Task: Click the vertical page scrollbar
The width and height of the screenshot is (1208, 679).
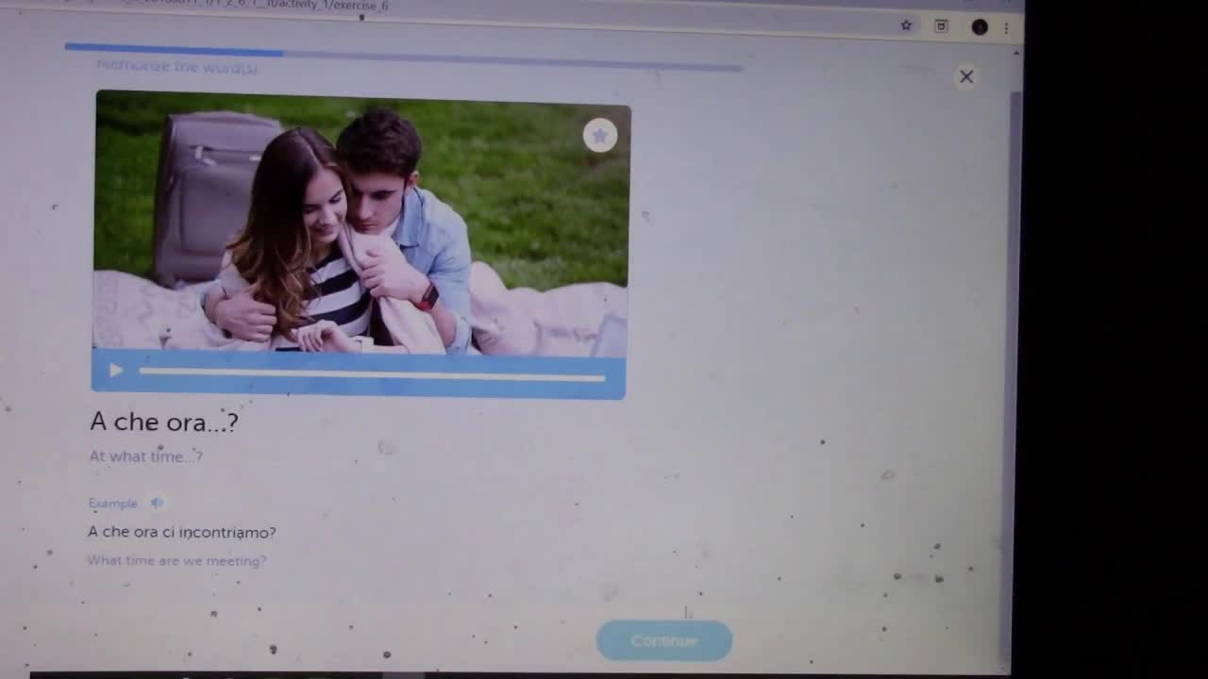Action: [x=1014, y=377]
